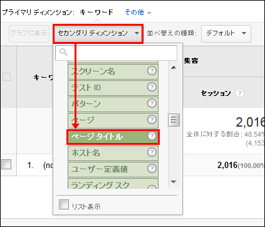The height and width of the screenshot is (227, 265).
Task: Open help icon for ページ
Action: click(152, 120)
